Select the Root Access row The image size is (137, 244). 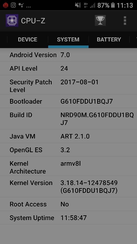point(68,204)
